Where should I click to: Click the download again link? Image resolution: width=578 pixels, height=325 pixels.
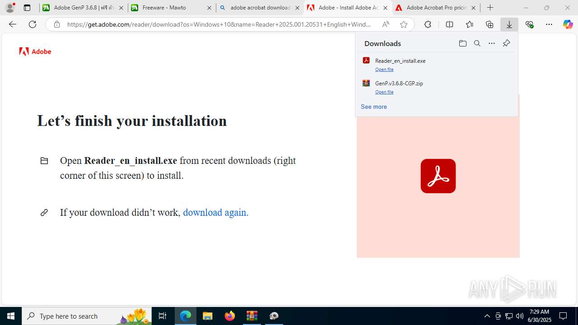point(215,212)
